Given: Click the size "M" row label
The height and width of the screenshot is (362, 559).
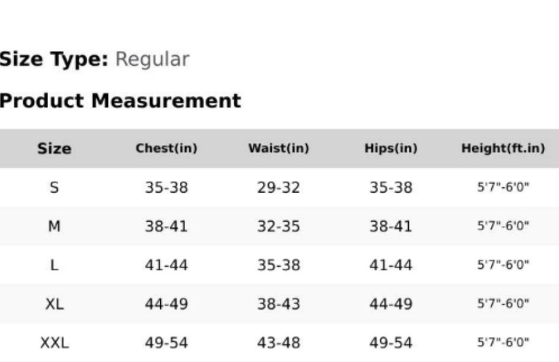Looking at the screenshot, I should click(54, 226).
